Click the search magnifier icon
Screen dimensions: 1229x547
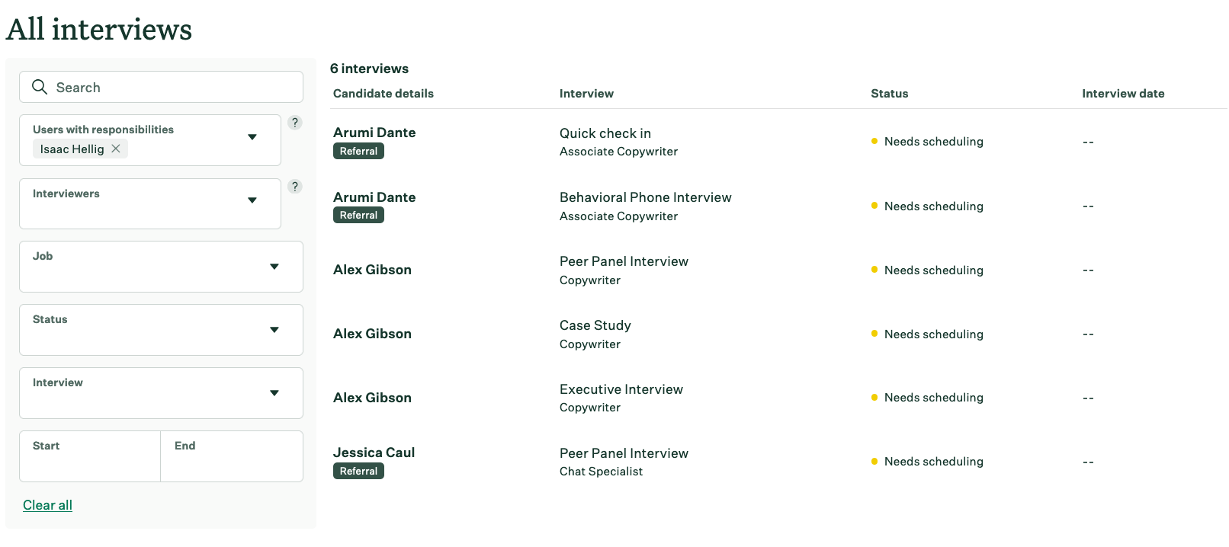point(40,88)
